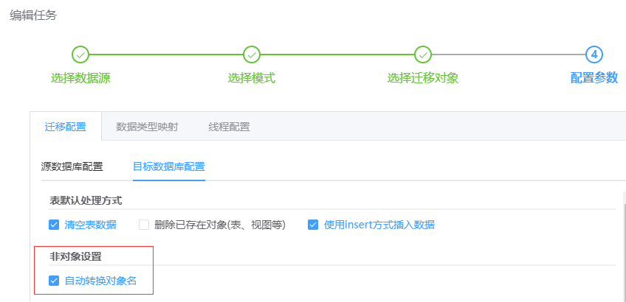Open the 数据类型映射 tab
Viewport: 626px width, 302px height.
pos(147,127)
